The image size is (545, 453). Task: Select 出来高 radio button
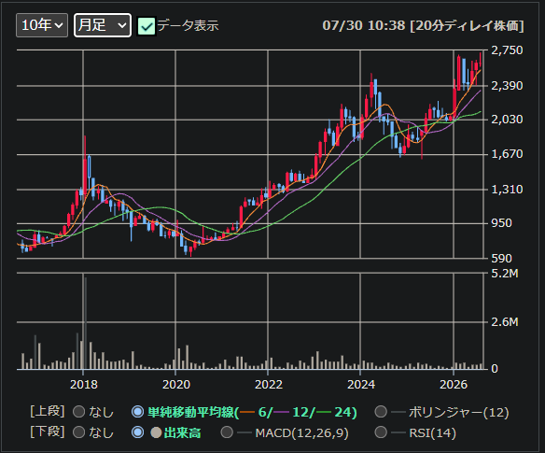click(137, 432)
